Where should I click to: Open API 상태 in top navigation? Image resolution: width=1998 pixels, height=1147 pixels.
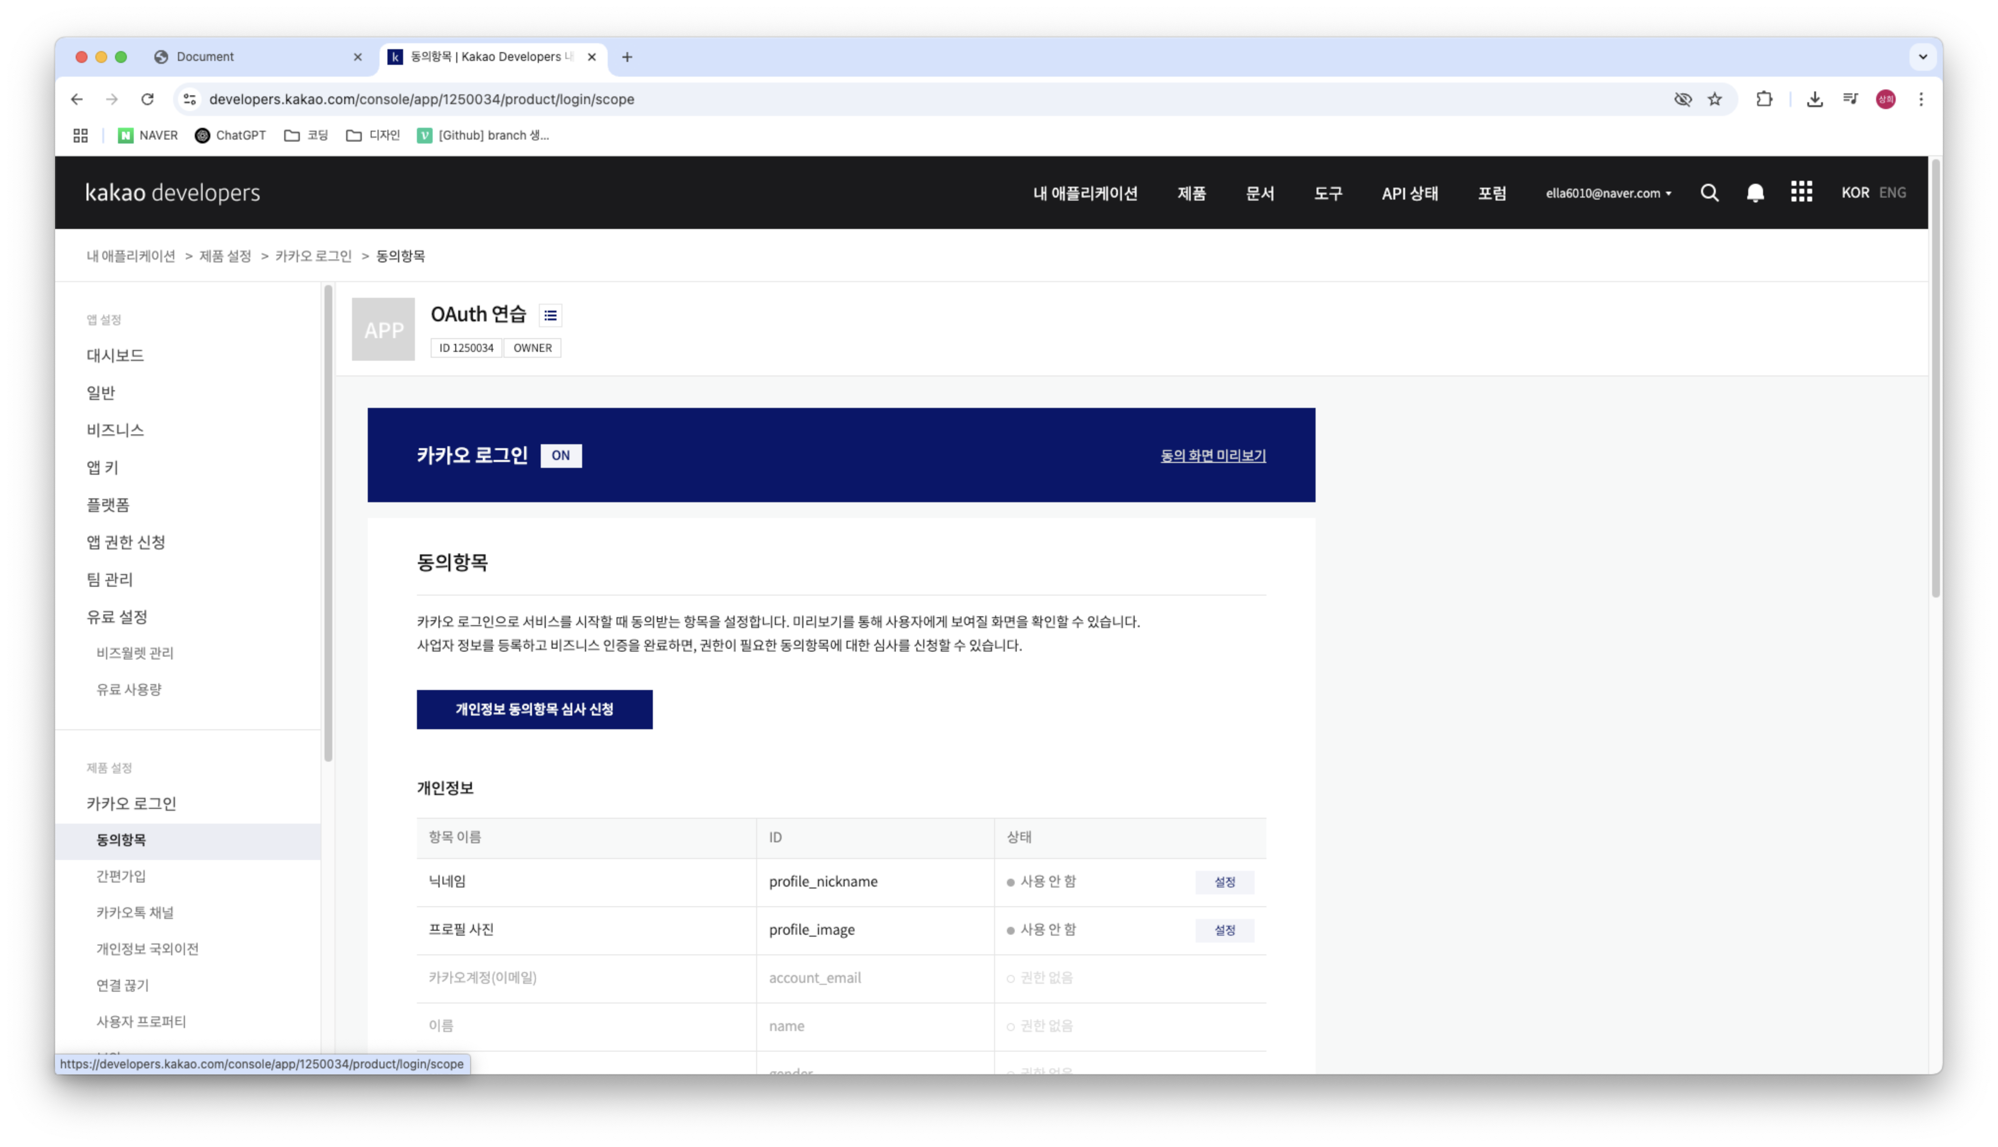1410,193
